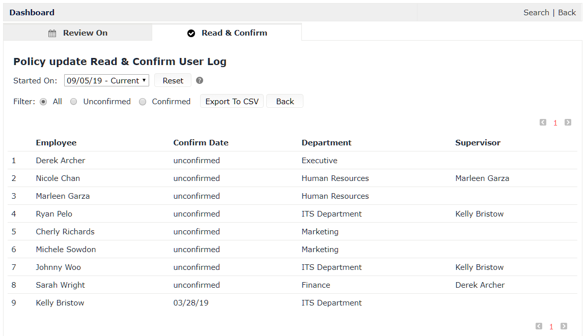Select employee Ryan Pelo
The height and width of the screenshot is (336, 586).
tap(54, 214)
